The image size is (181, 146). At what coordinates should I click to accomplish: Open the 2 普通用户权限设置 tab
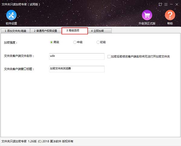click(45, 31)
